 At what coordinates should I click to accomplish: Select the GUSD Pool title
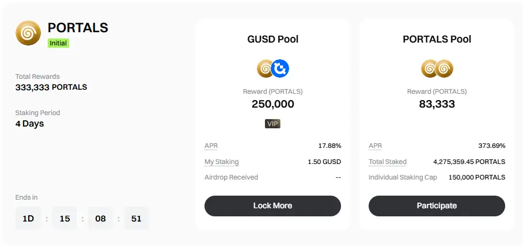pyautogui.click(x=272, y=39)
